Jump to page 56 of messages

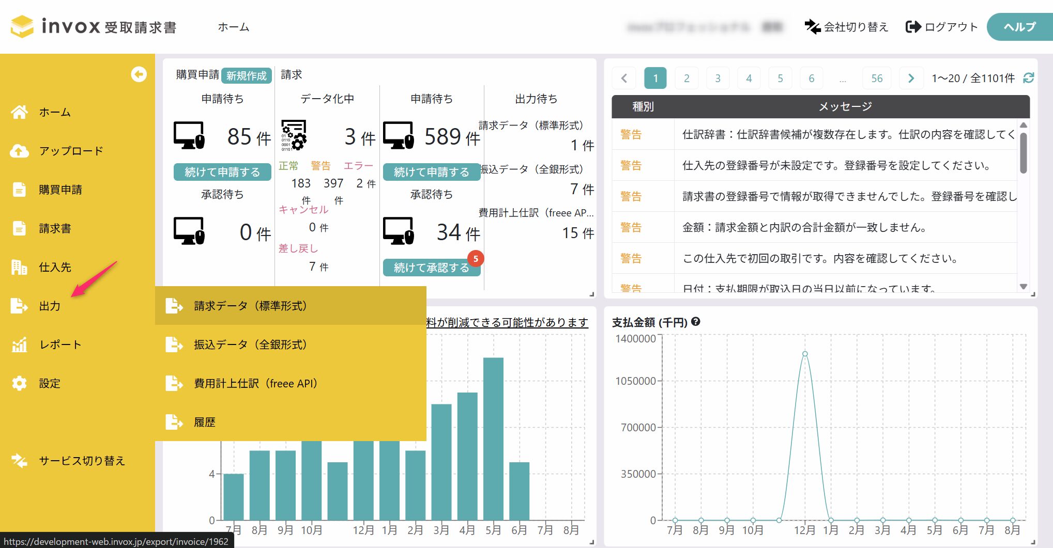pos(877,79)
